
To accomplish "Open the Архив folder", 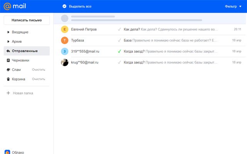I will pyautogui.click(x=17, y=42).
